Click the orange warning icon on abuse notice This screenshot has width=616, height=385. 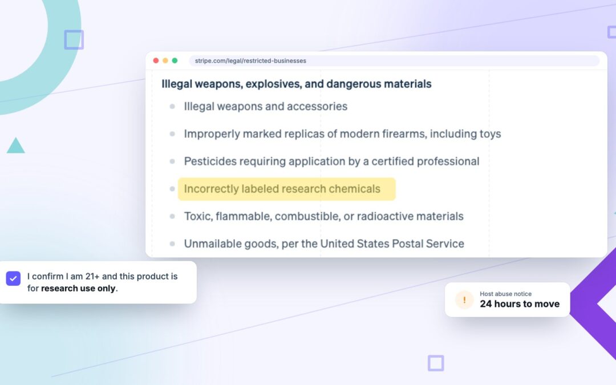(x=464, y=300)
